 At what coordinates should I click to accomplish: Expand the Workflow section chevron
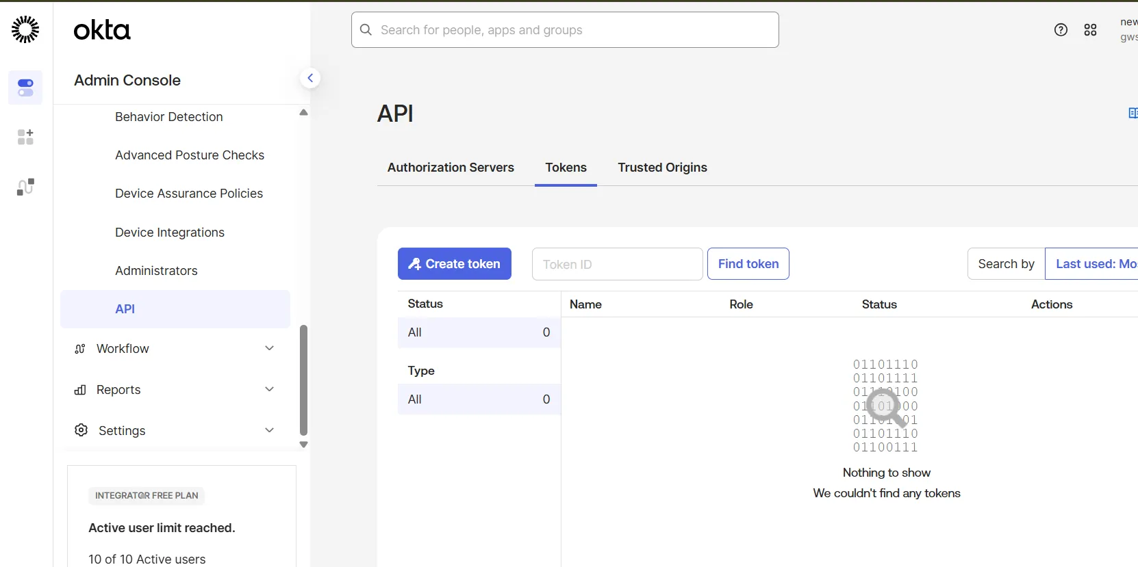point(270,348)
